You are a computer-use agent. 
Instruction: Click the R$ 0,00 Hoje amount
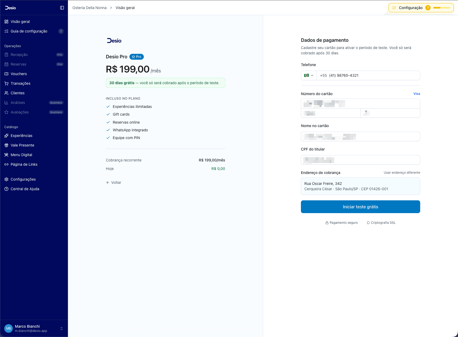(x=218, y=169)
